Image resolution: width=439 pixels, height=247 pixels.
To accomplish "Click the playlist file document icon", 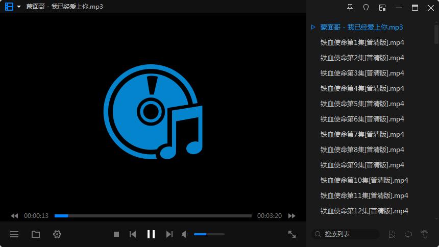I will [392, 234].
